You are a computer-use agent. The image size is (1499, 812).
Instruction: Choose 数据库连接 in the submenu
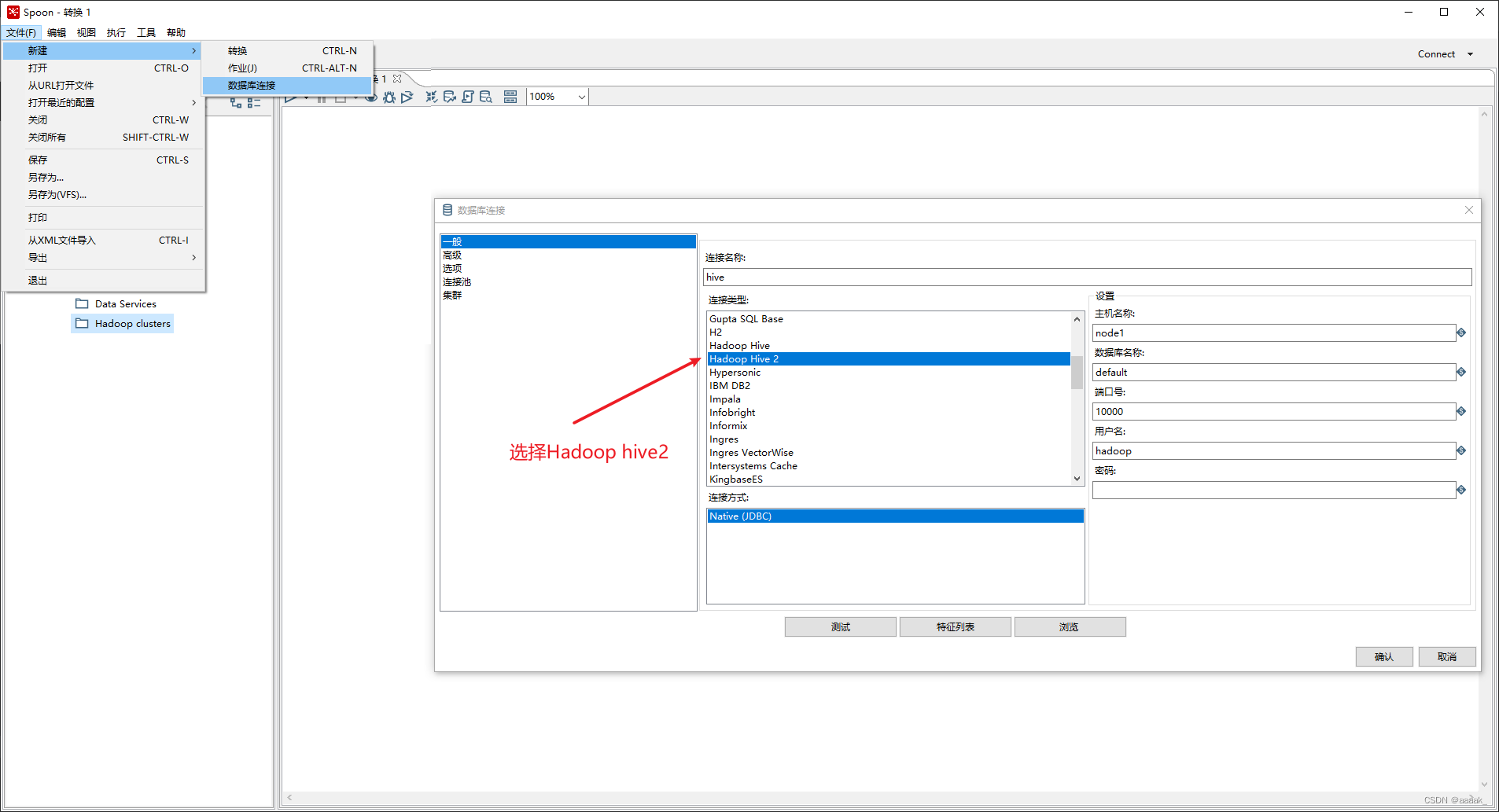(287, 85)
